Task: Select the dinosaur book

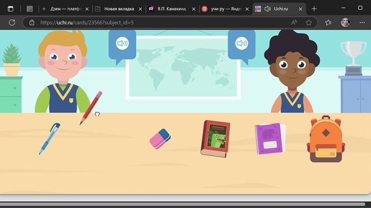Action: click(x=215, y=139)
